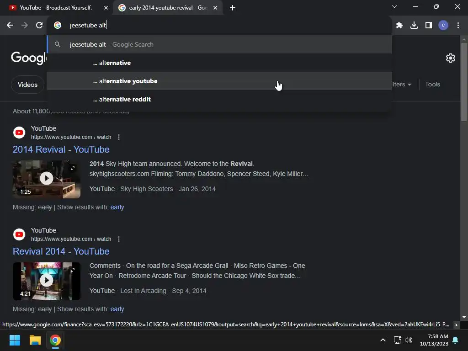Open File Explorer from the taskbar
Image resolution: width=468 pixels, height=351 pixels.
click(35, 340)
